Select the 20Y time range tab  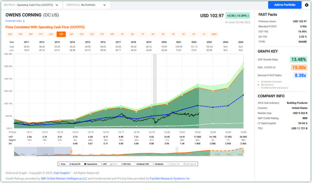pyautogui.click(x=10, y=34)
